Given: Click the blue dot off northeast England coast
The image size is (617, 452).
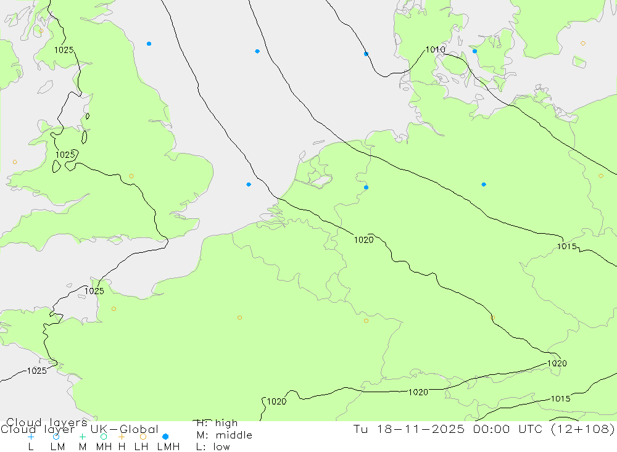Looking at the screenshot, I should click(x=149, y=44).
